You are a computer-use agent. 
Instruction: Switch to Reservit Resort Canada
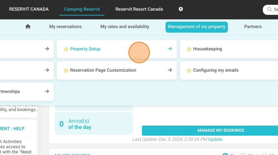pyautogui.click(x=139, y=9)
